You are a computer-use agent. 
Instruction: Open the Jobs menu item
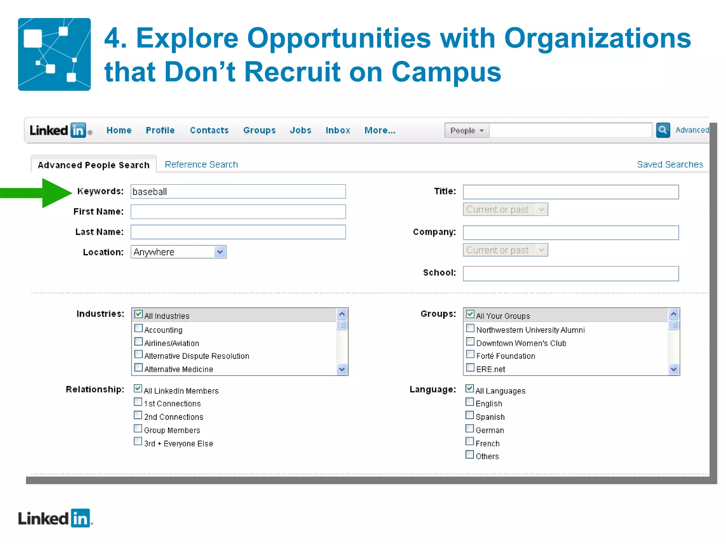[x=300, y=130]
